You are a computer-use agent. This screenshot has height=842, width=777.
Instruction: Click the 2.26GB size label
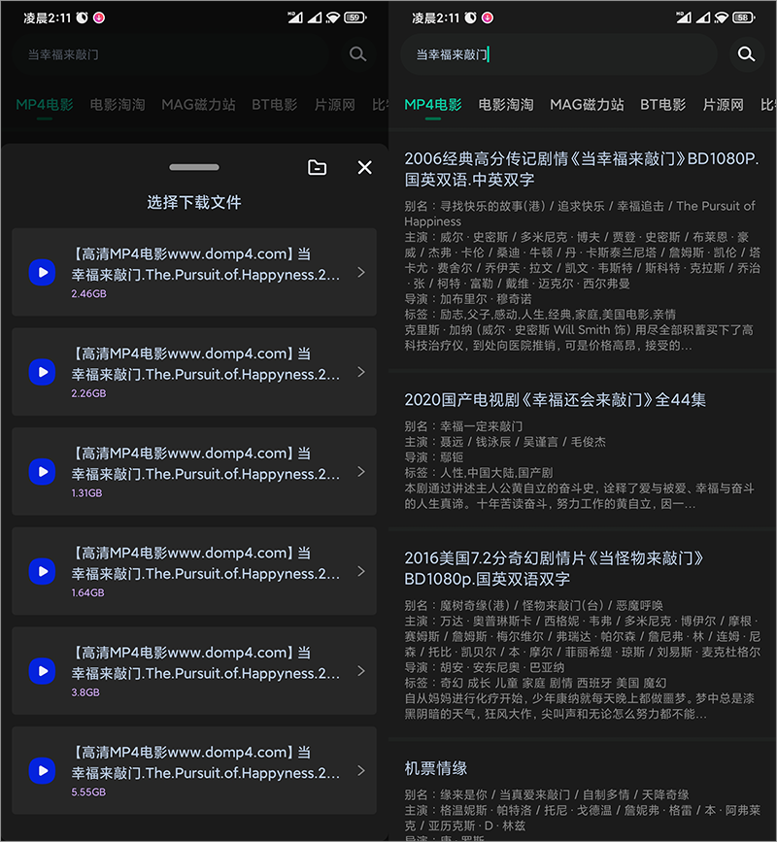coord(88,393)
